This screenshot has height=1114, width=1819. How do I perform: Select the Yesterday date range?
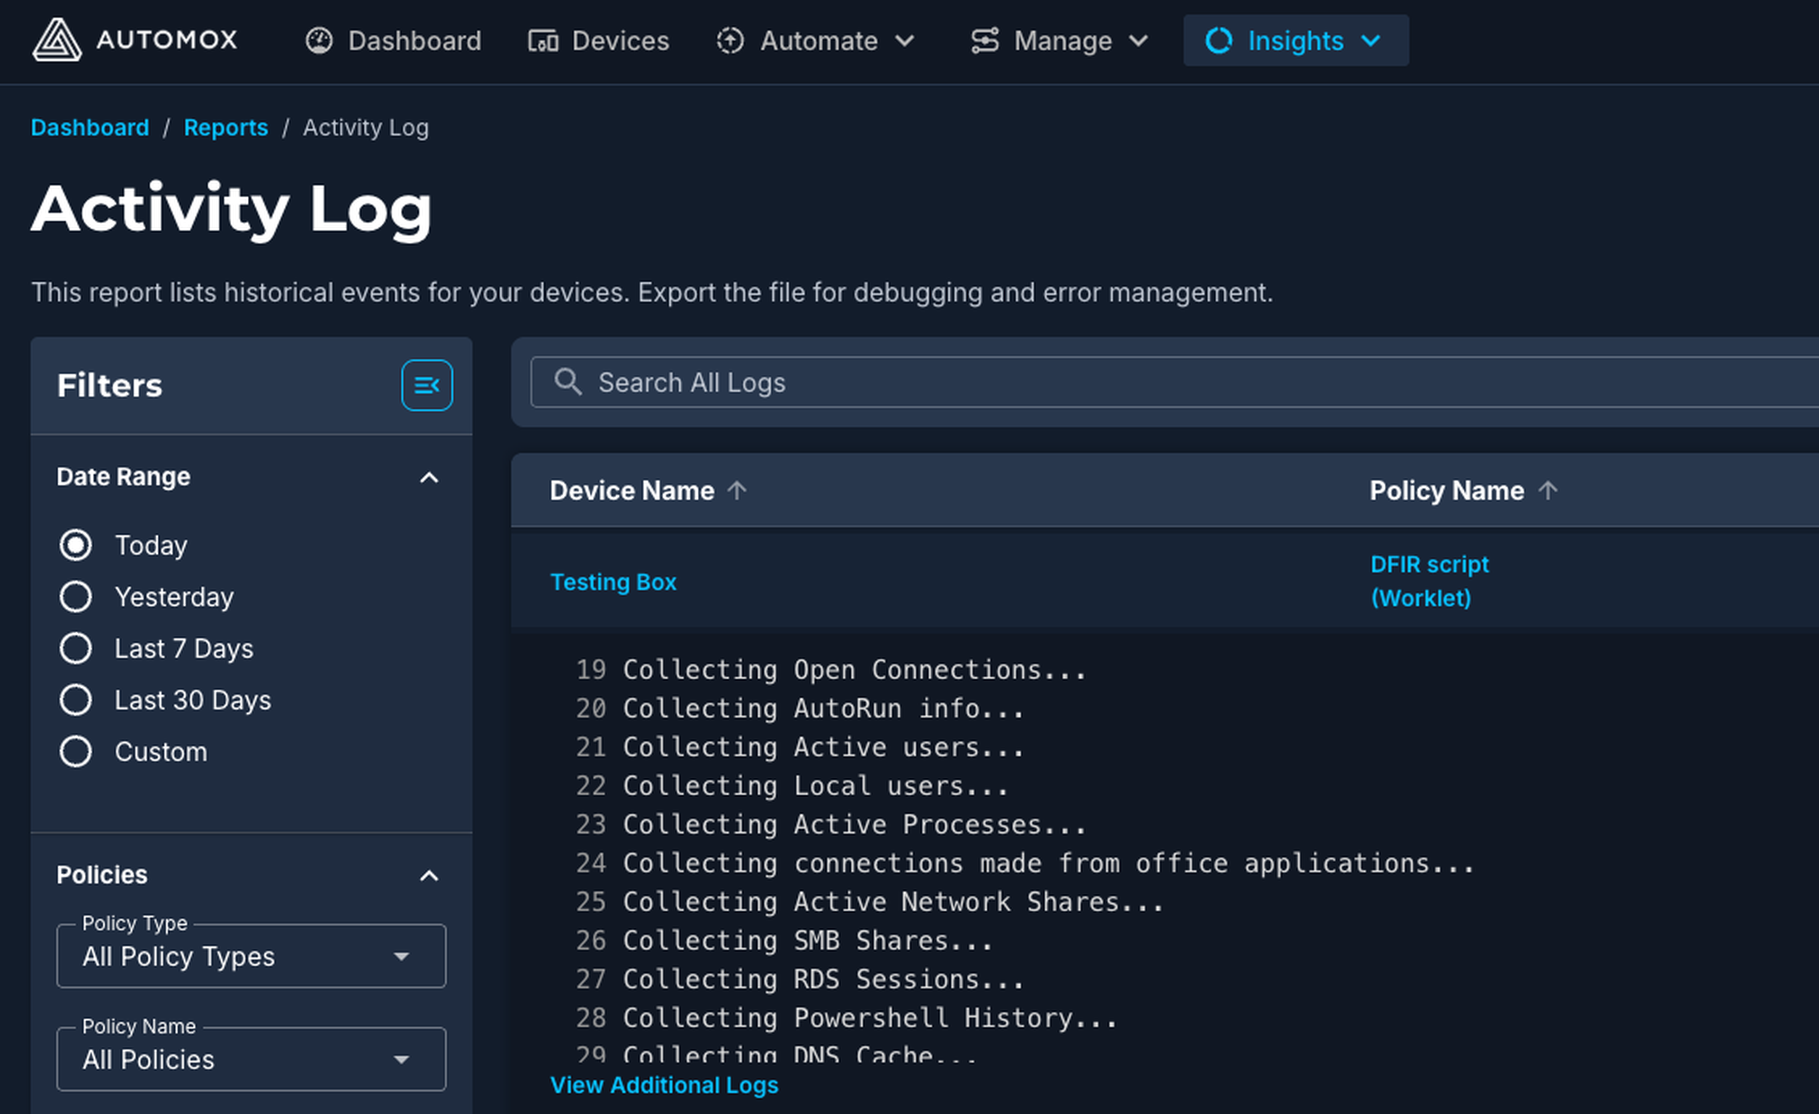[75, 596]
